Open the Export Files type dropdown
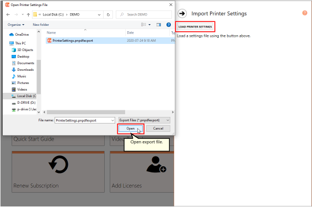This screenshot has width=312, height=207. pos(144,120)
